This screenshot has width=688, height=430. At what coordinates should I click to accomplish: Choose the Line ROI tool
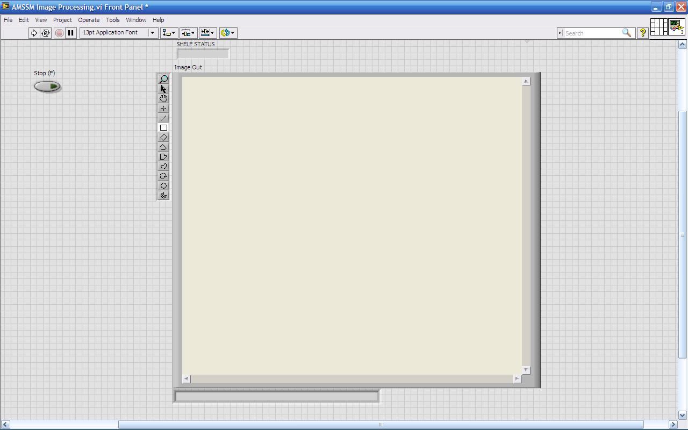[163, 118]
